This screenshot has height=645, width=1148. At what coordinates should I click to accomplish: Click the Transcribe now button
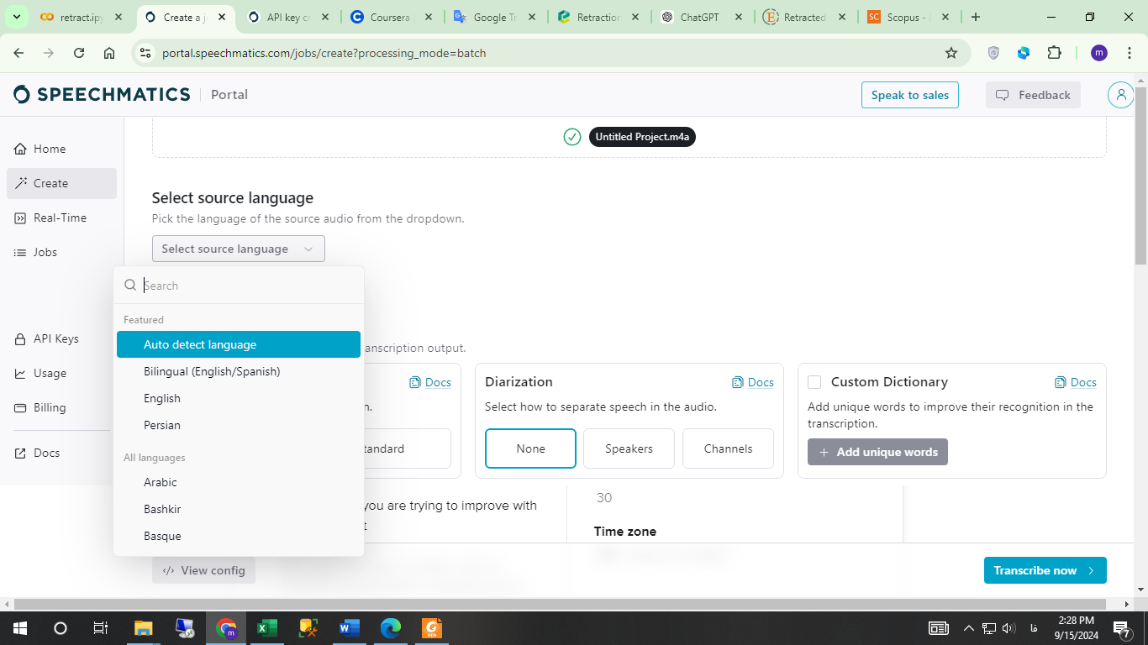click(x=1045, y=570)
